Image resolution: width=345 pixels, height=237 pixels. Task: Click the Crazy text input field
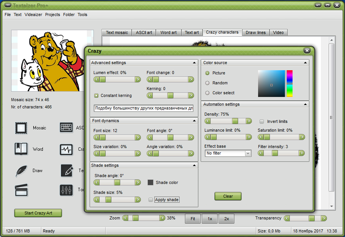pos(144,108)
